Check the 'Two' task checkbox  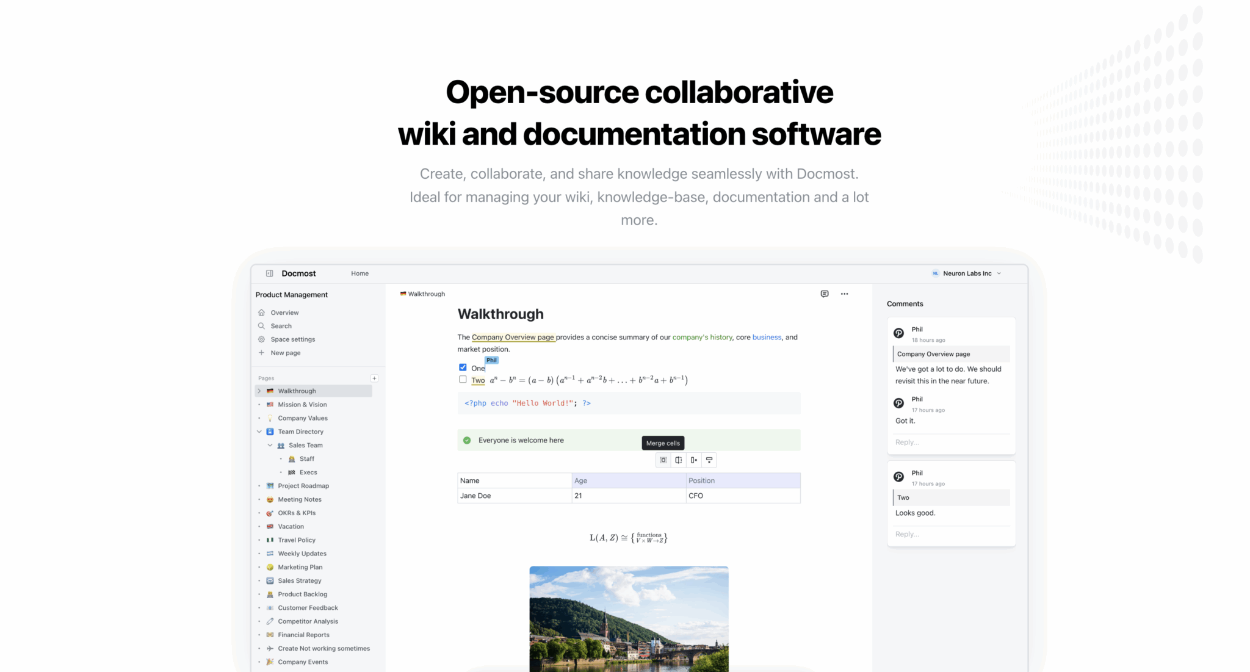(463, 380)
